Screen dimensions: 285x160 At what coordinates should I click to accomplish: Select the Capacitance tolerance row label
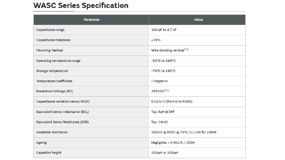53,40
